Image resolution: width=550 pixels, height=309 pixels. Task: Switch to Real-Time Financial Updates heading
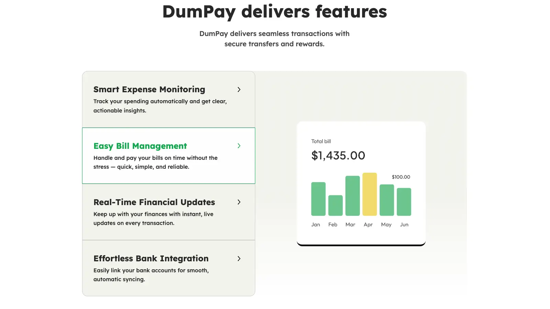coord(154,202)
